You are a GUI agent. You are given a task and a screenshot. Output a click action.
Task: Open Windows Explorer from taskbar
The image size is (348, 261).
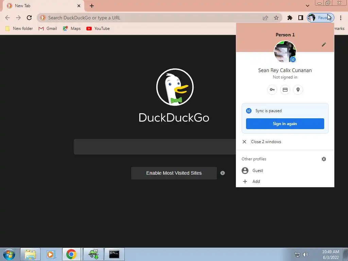30,254
